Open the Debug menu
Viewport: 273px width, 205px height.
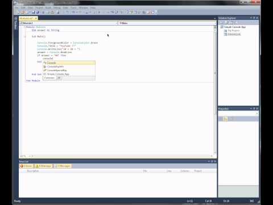(57, 7)
